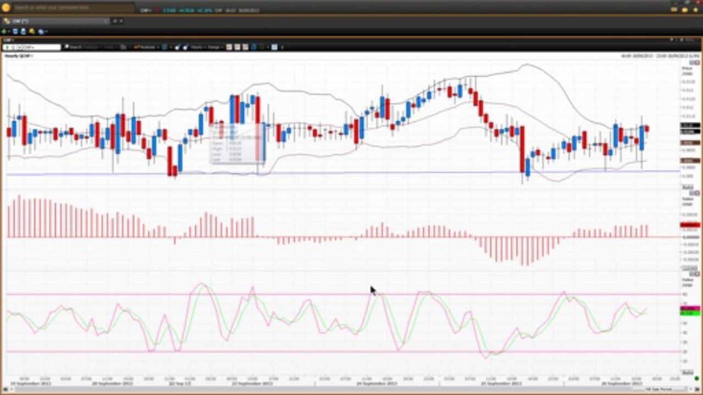This screenshot has height=395, width=703.
Task: Toggle the second view icon after Range
Action: 237,47
